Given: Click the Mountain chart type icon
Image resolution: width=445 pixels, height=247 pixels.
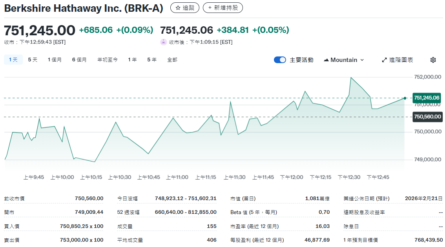Looking at the screenshot, I should (326, 60).
